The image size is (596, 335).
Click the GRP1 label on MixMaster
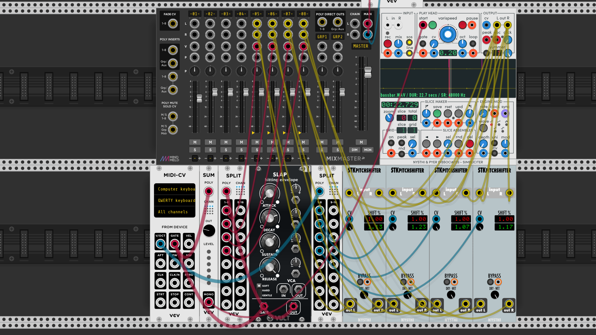coord(322,37)
